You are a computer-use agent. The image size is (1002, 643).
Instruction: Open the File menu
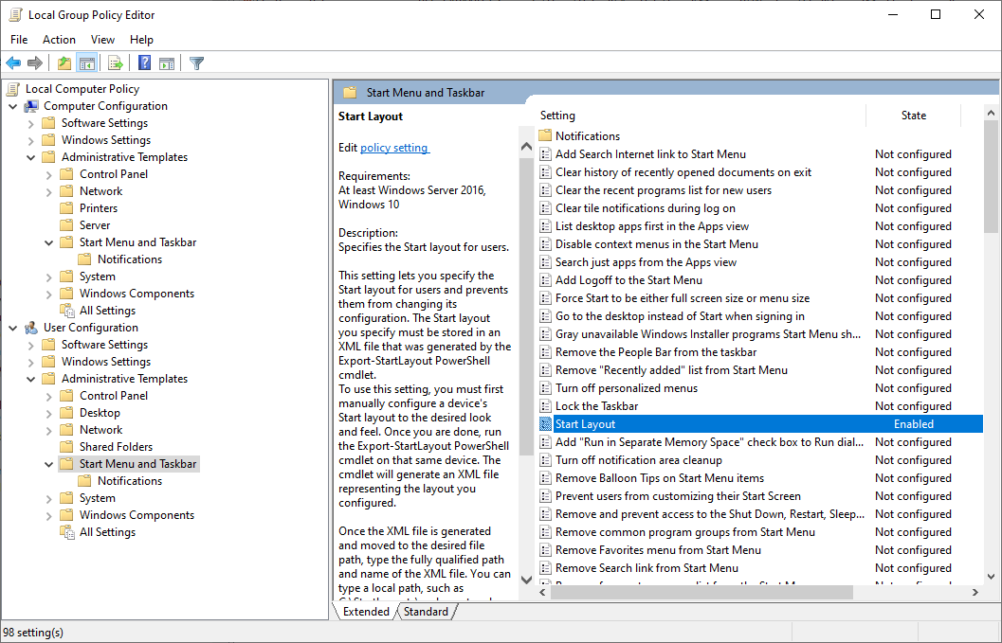click(x=19, y=40)
